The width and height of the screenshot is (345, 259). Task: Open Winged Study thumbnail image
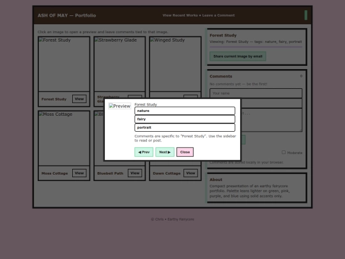coord(175,64)
